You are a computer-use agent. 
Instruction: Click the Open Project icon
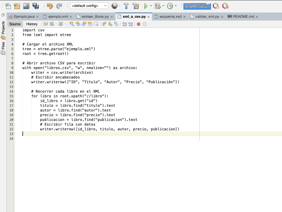click(26, 6)
